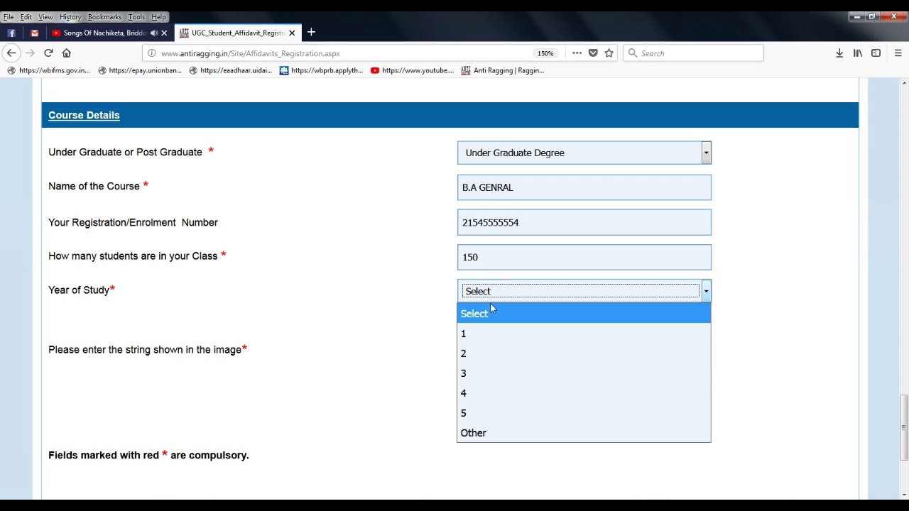Open the youtube.com bookmark

412,70
